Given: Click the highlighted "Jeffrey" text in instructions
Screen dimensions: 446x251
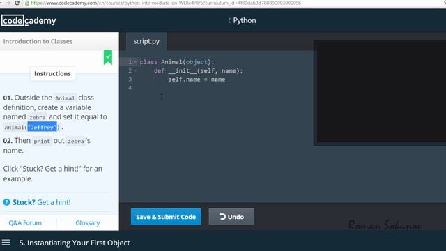Looking at the screenshot, I should [x=42, y=127].
